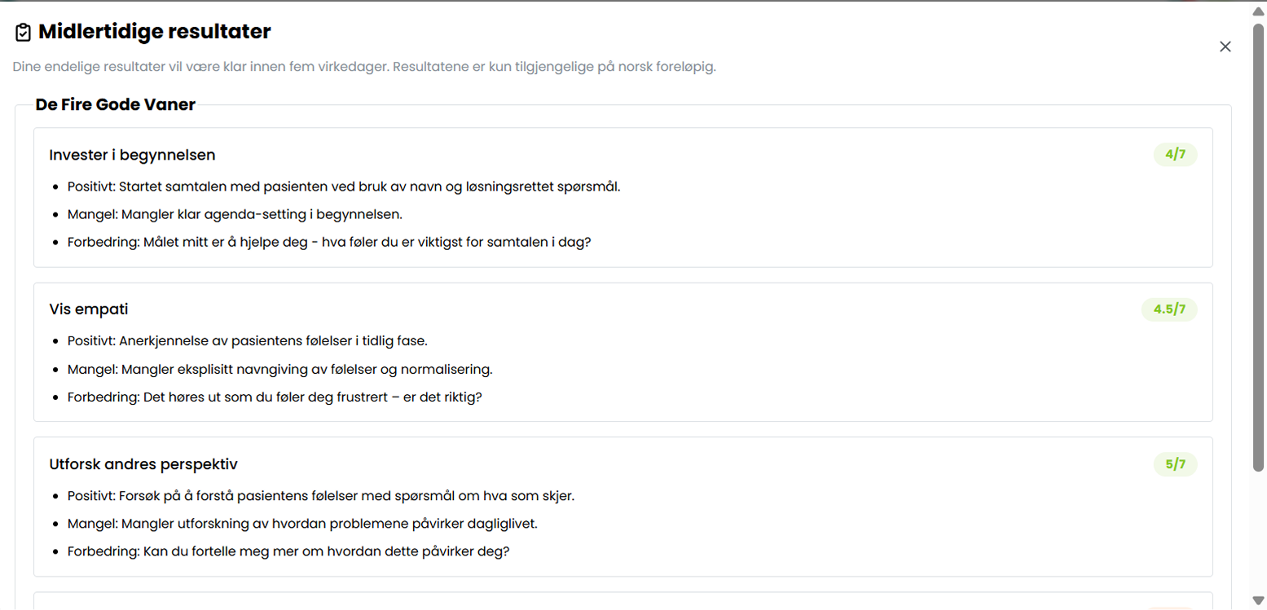Click the "Midlertidige resultater" title

(x=155, y=33)
